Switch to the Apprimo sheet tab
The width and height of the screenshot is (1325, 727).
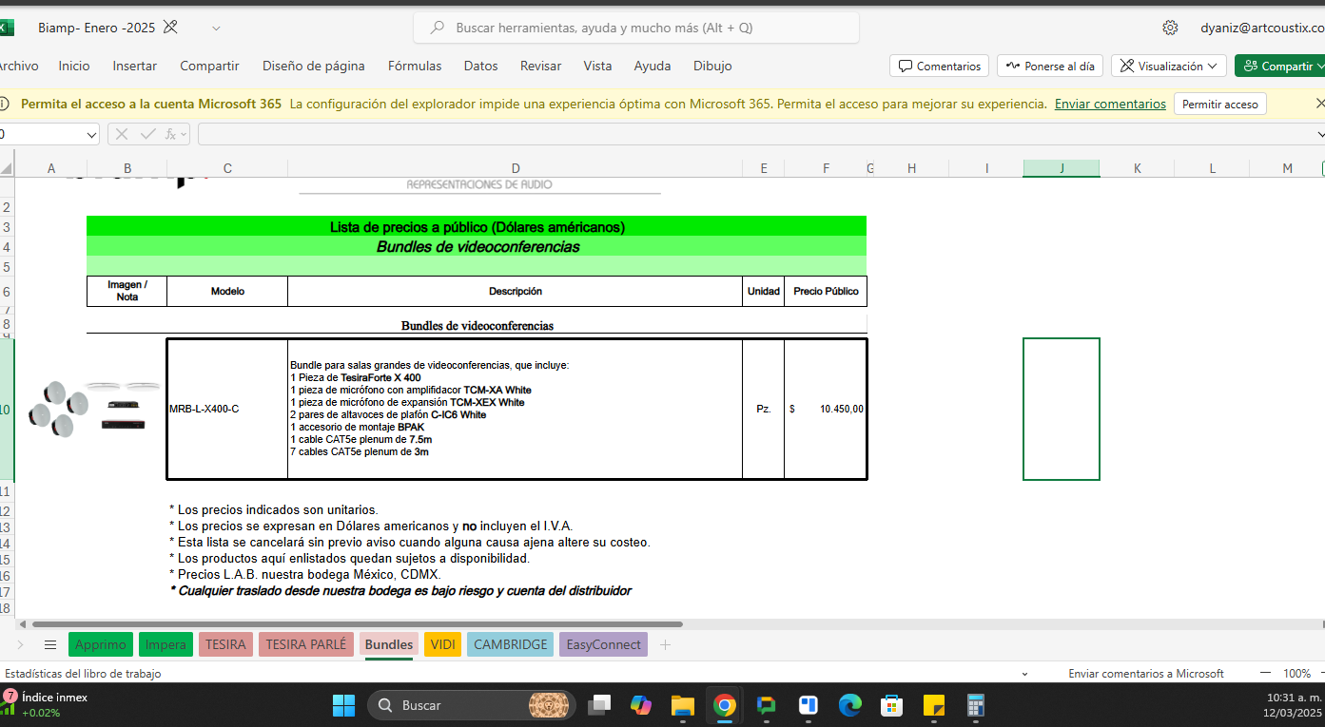tap(101, 644)
